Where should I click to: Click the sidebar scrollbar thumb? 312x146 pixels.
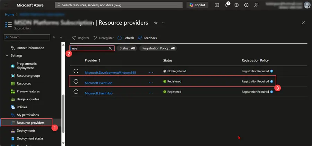[x=63, y=113]
